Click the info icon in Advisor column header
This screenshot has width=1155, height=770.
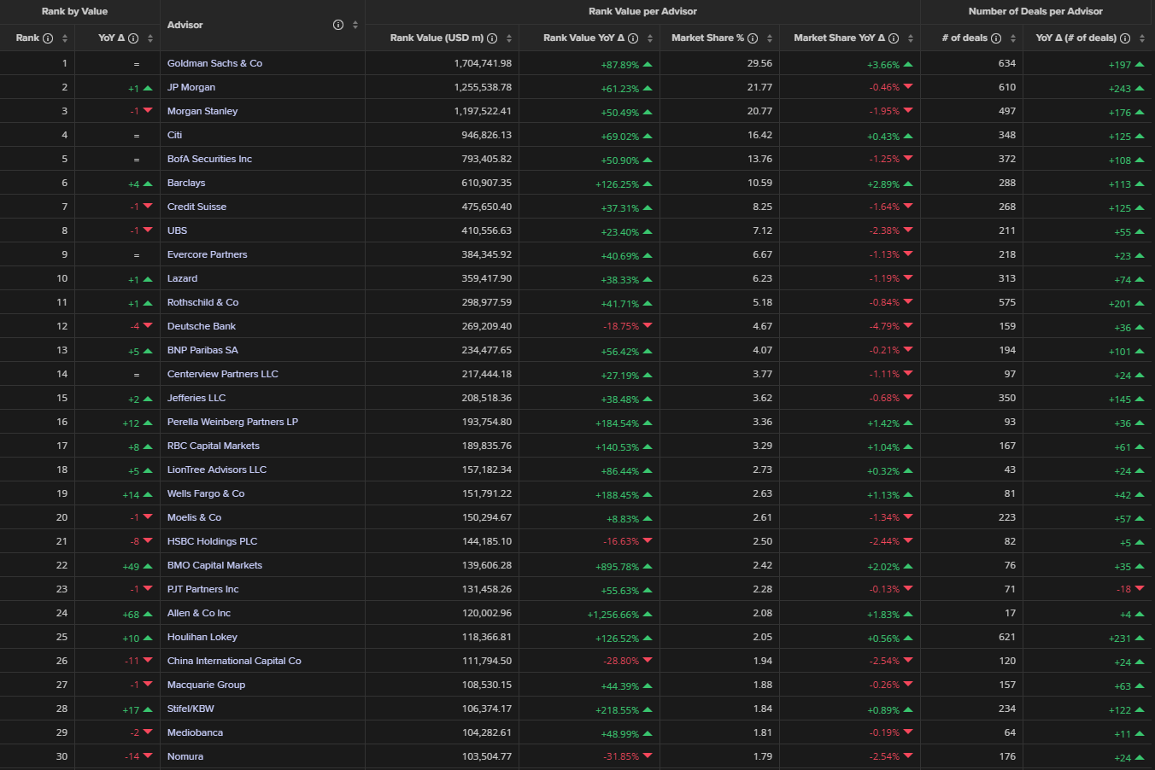[x=338, y=25]
